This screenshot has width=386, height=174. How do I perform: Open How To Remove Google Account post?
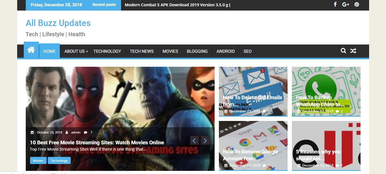[x=251, y=155]
